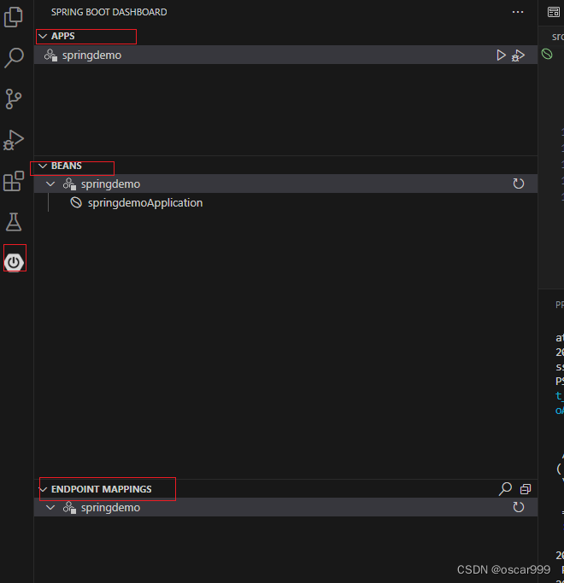Open the Explorer view in activity bar
Screen dimensions: 564x583
click(x=14, y=17)
